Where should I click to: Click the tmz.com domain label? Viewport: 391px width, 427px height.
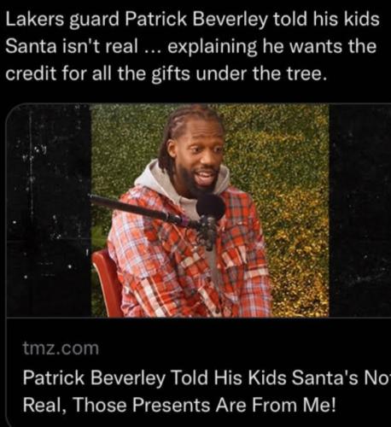61,348
